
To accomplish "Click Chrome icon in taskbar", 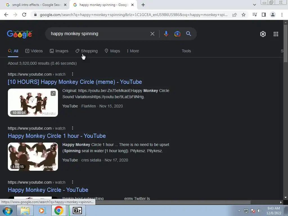I will 58,210.
